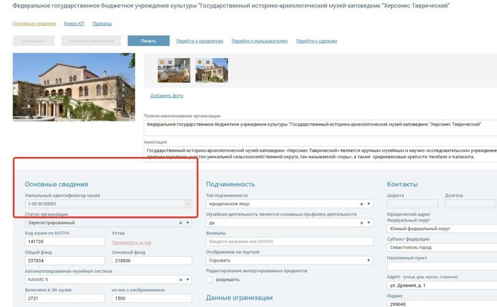497x307 pixels.
Task: Clear the museum activity 'да' value with X
Action: pyautogui.click(x=362, y=223)
